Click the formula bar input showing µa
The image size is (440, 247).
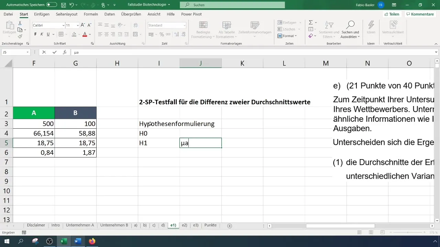[253, 52]
